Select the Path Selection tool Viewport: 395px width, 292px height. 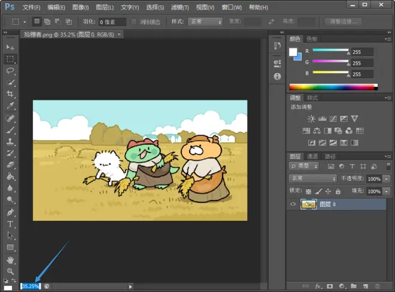point(10,236)
